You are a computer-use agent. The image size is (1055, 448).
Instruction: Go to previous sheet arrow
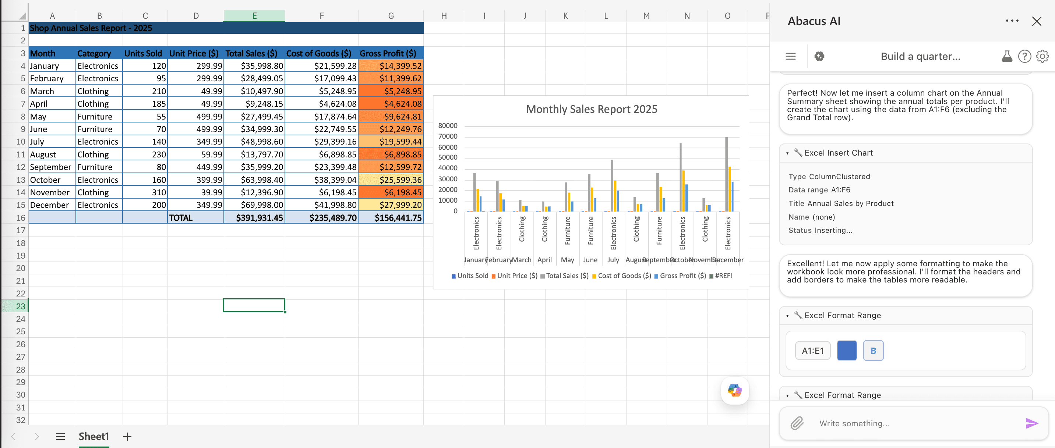tap(13, 437)
